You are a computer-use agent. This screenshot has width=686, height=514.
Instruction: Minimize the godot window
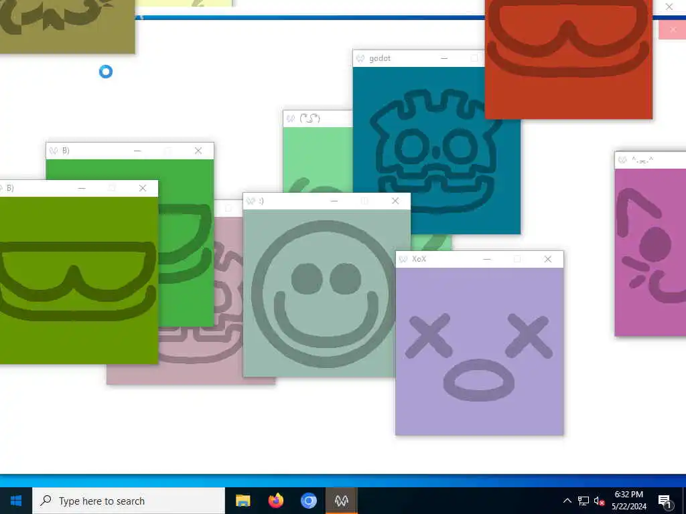click(x=444, y=58)
